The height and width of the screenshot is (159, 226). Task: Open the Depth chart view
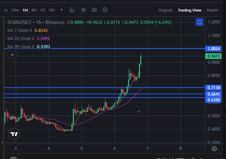(x=212, y=10)
